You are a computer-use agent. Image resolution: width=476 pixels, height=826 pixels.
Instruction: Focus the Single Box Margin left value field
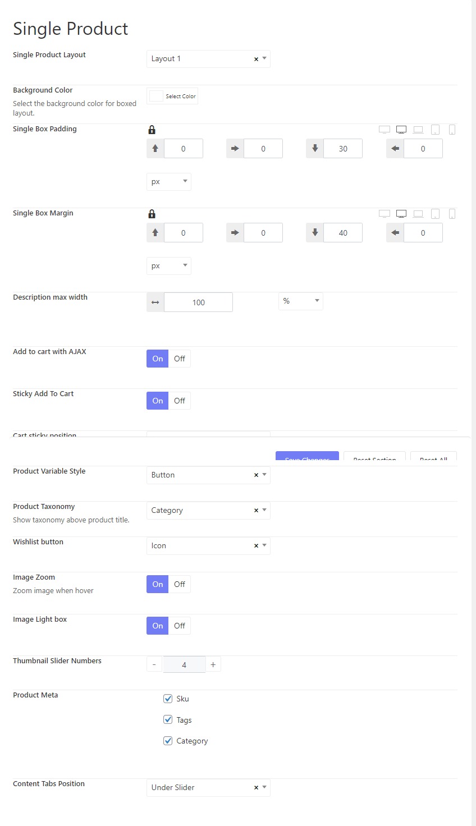coord(423,233)
